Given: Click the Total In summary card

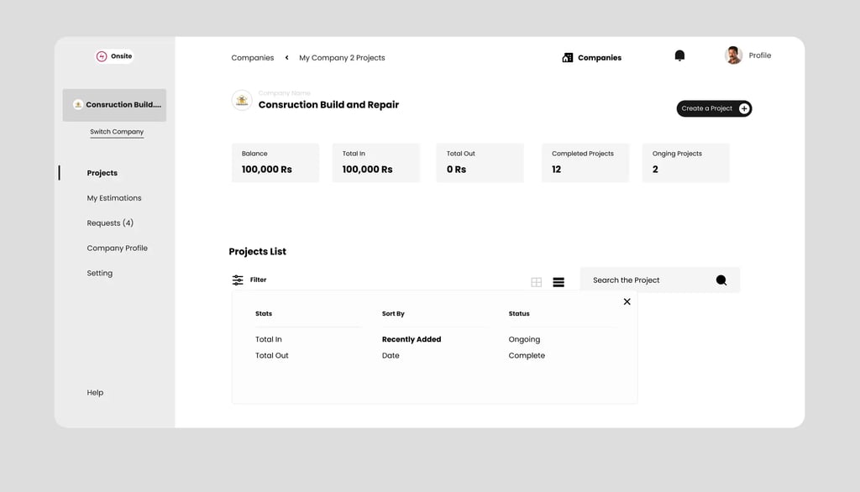Looking at the screenshot, I should [375, 162].
